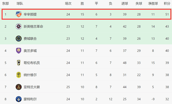Click the Philadelphia Union badge icon
This screenshot has width=172, height=104.
(19, 38)
